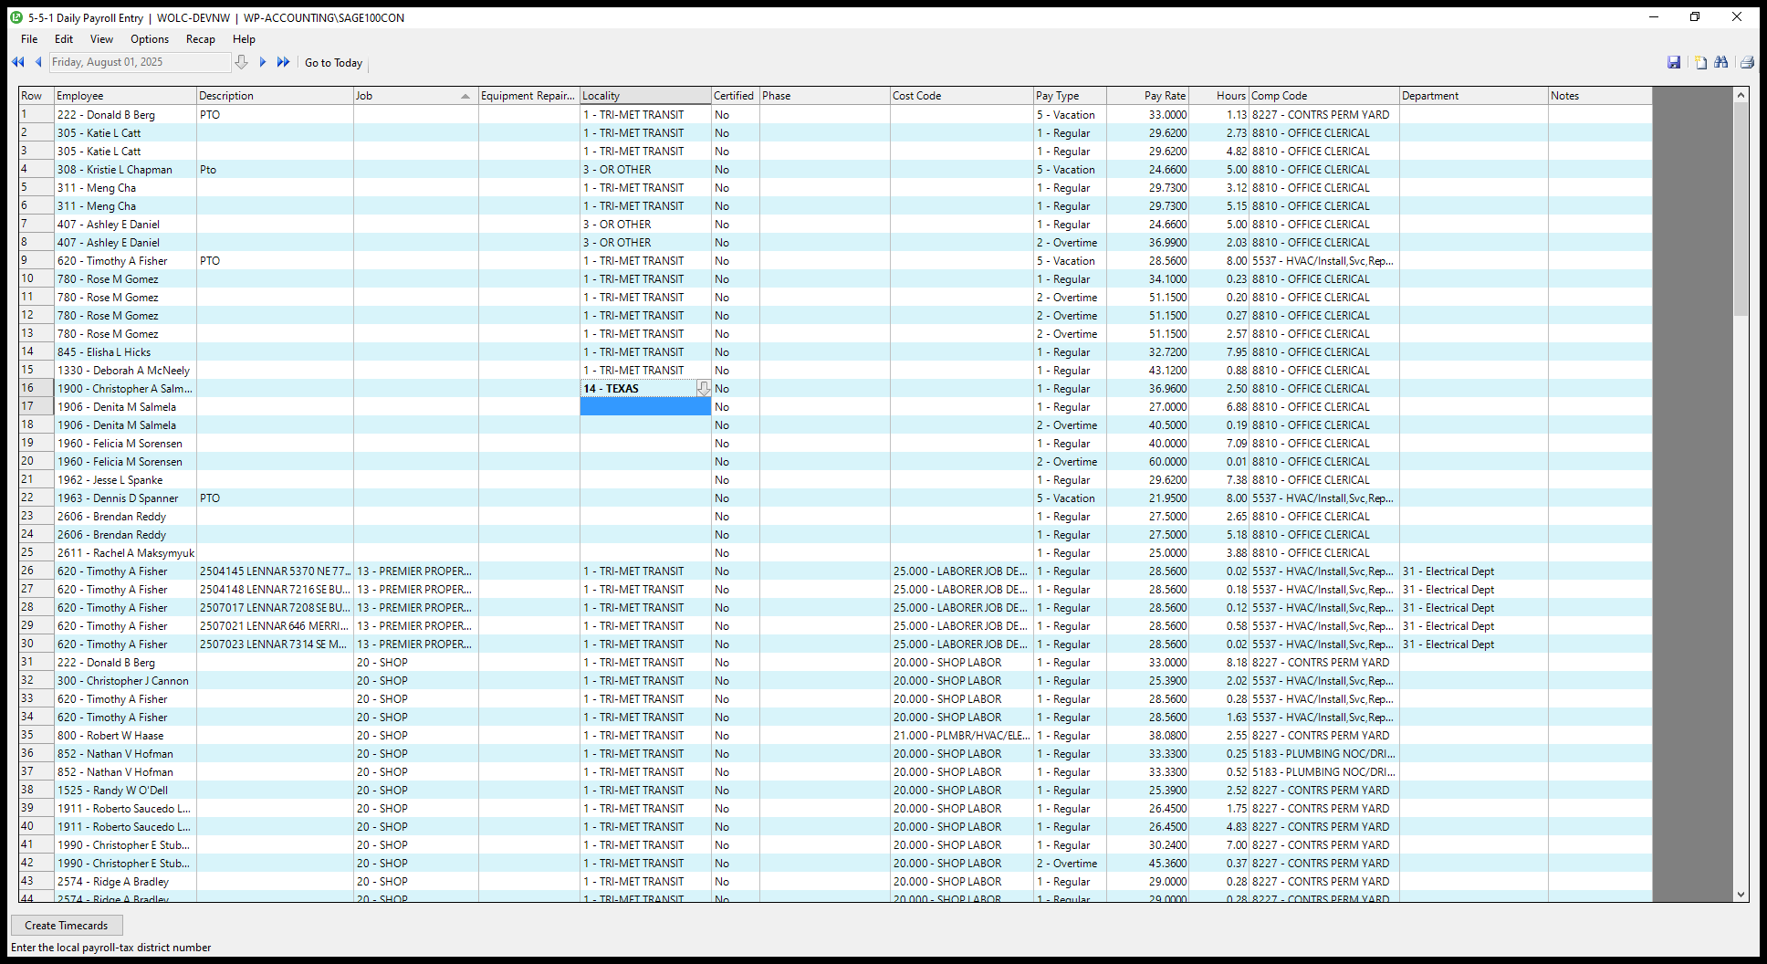Image resolution: width=1767 pixels, height=964 pixels.
Task: Click the date field showing August 01, 2025
Action: pos(139,62)
